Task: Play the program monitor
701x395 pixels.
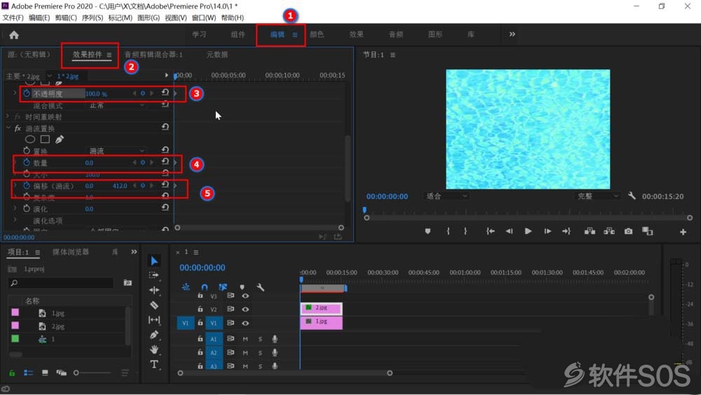Action: point(528,232)
